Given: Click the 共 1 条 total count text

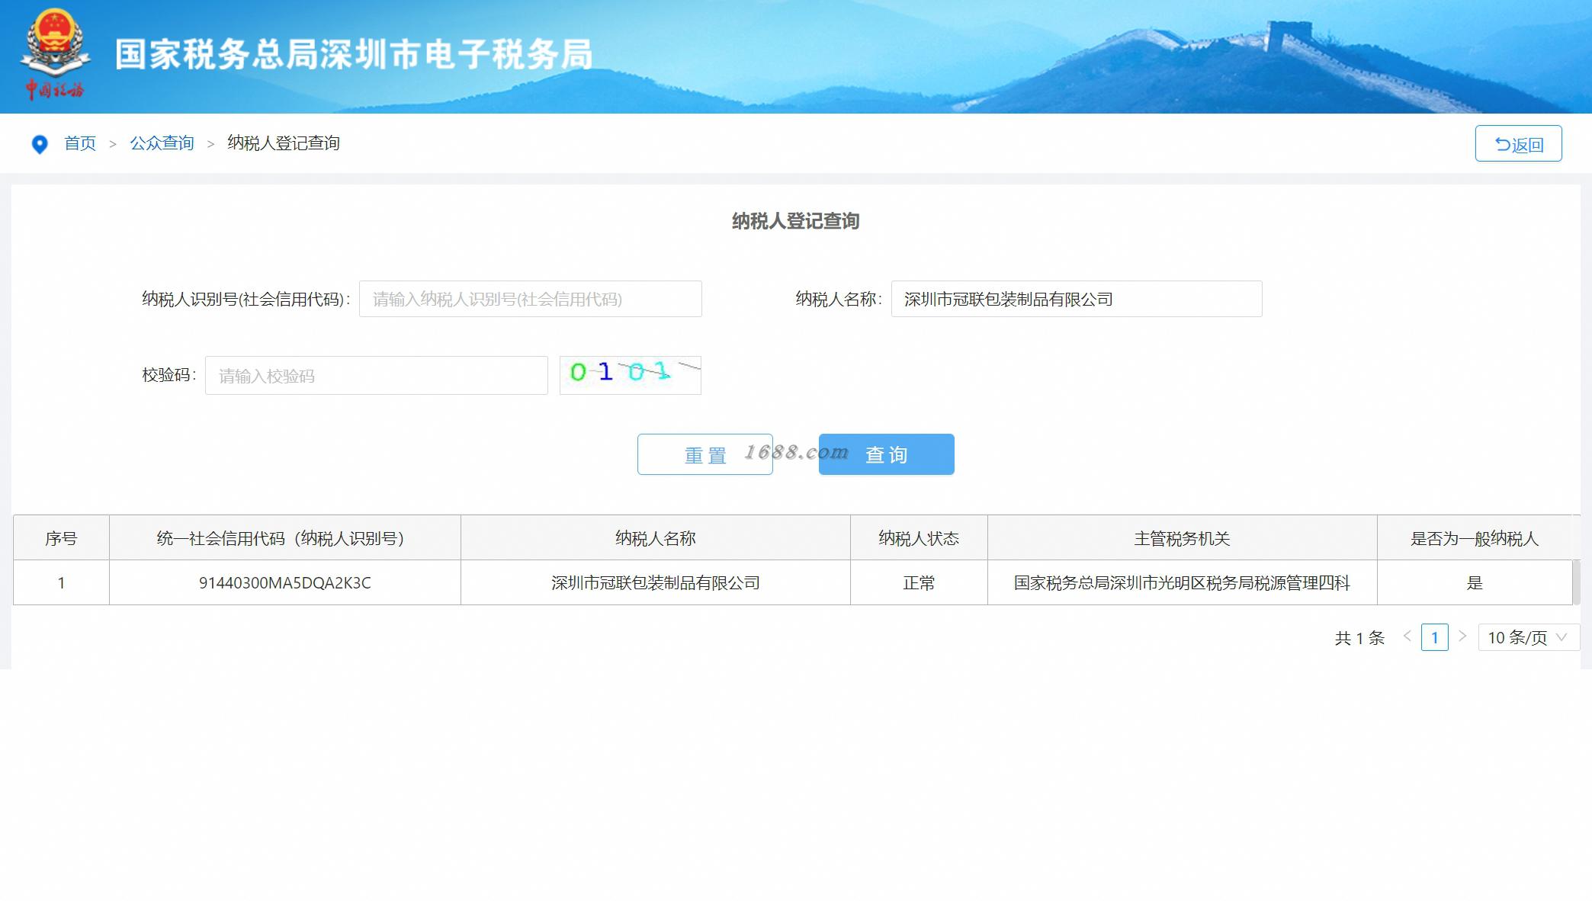Looking at the screenshot, I should pyautogui.click(x=1359, y=638).
